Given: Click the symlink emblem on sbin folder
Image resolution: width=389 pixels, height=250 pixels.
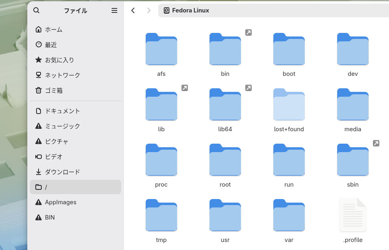Looking at the screenshot, I should 376,143.
